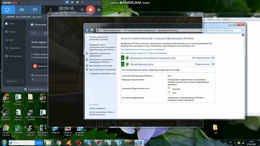Collapse public networks section
This screenshot has height=146, width=260.
coord(213,64)
